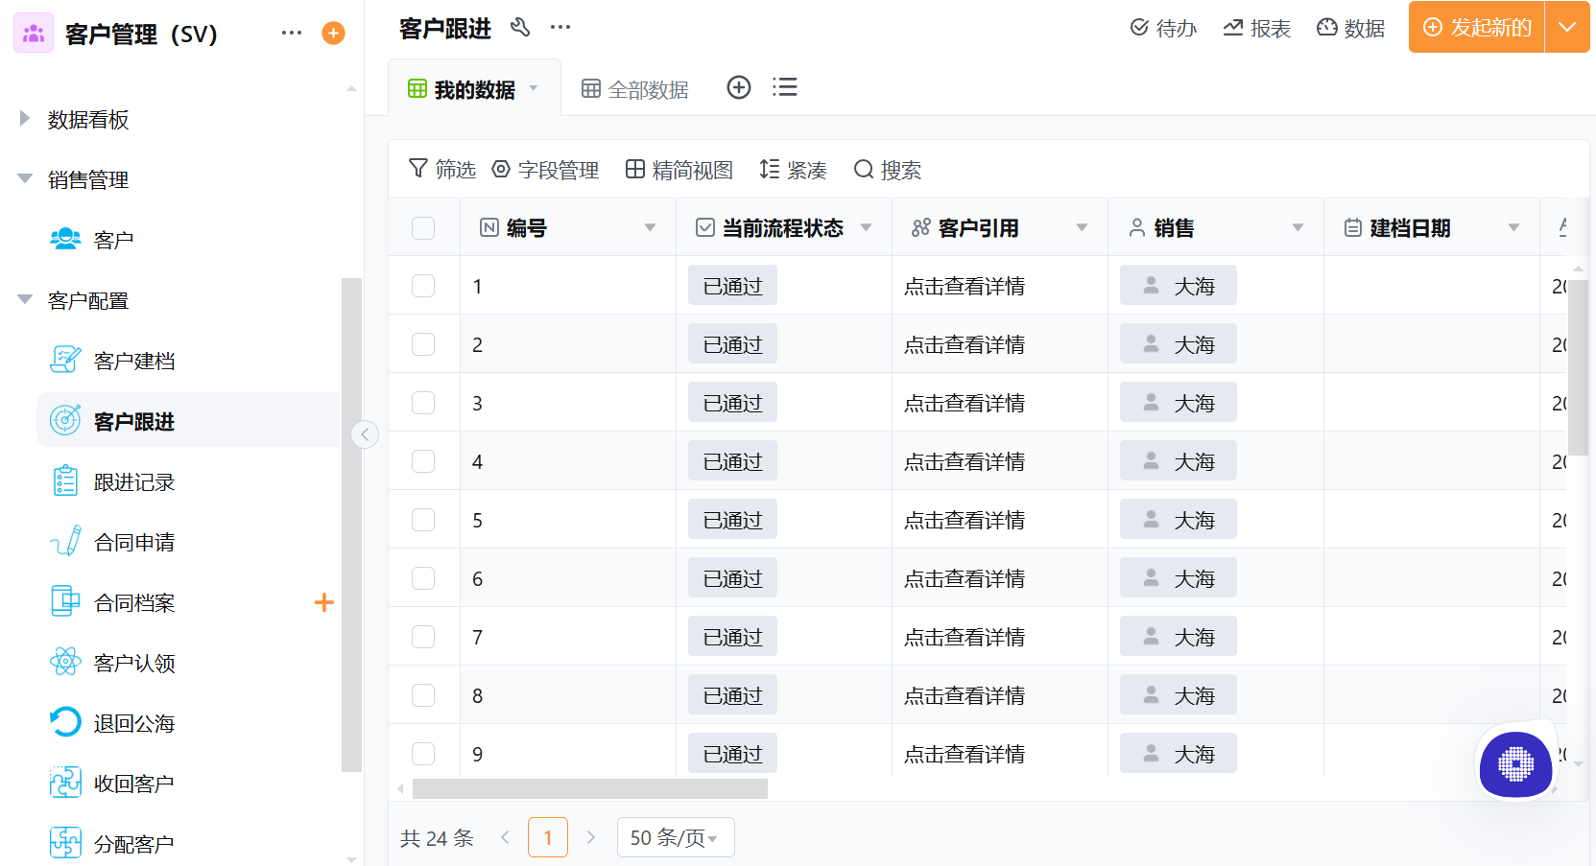The image size is (1596, 866).
Task: Open the 筛选 filter tool
Action: [x=441, y=170]
